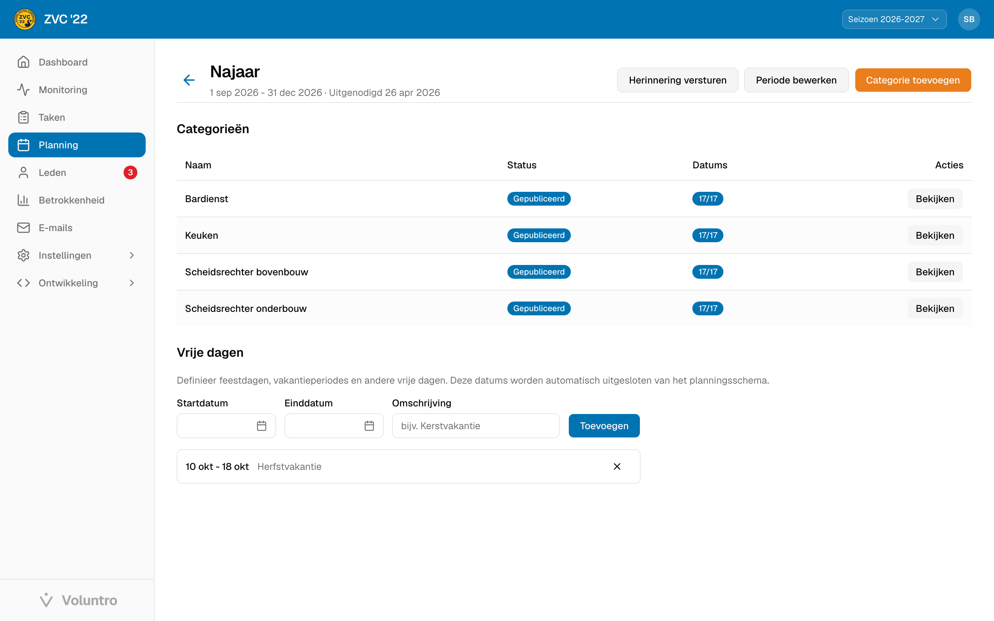Click the red Leden notification badge
Viewport: 994px width, 621px height.
pyautogui.click(x=130, y=172)
